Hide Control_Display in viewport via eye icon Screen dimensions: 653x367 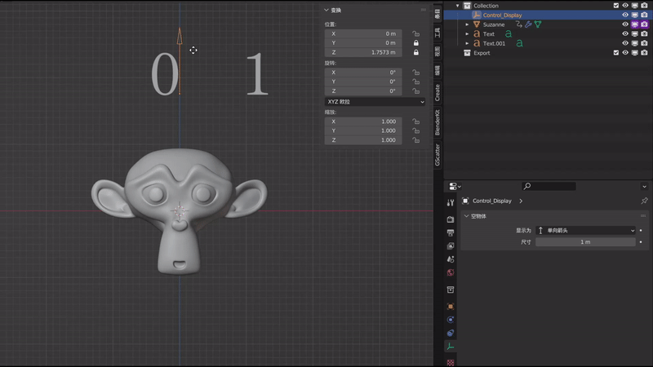[625, 15]
